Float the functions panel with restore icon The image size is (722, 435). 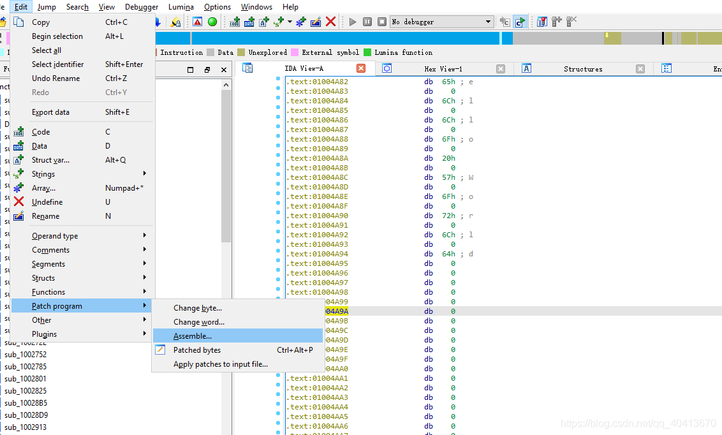point(207,70)
